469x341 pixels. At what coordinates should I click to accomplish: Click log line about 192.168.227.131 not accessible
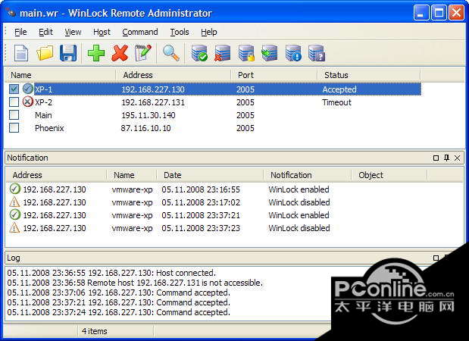point(135,283)
